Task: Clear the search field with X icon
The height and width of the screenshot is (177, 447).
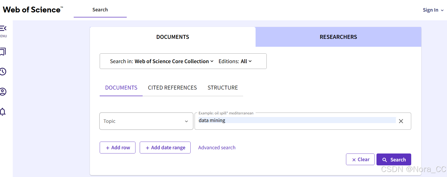Action: point(401,121)
